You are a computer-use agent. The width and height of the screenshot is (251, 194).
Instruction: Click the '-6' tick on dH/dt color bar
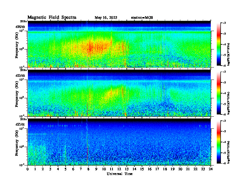coord(224,66)
